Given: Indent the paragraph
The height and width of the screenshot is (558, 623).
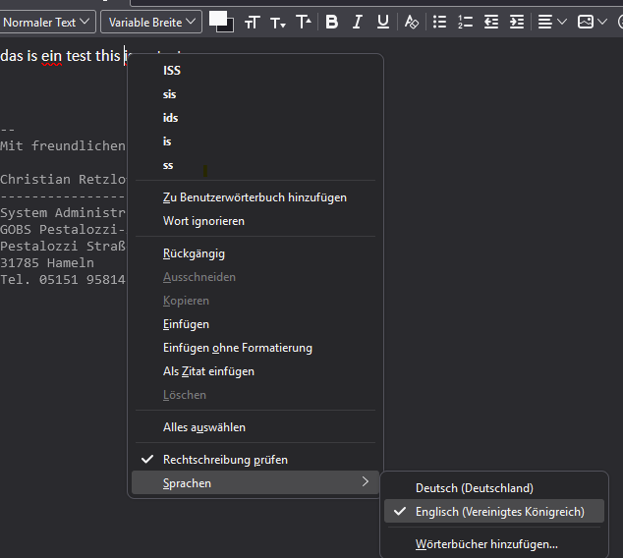Looking at the screenshot, I should [x=517, y=22].
